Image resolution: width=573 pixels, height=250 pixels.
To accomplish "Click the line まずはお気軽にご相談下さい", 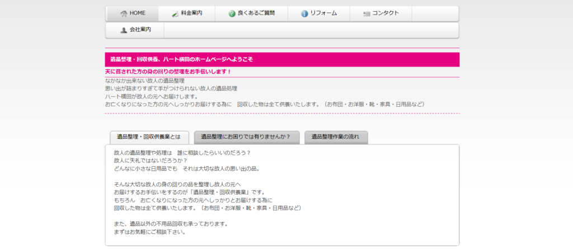I will pyautogui.click(x=149, y=232).
